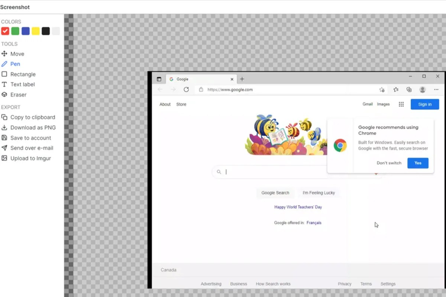Click the browser profile avatar icon
The image size is (446, 297).
point(422,89)
